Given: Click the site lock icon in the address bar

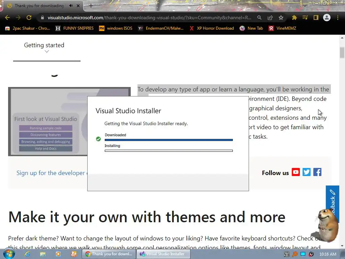Looking at the screenshot, I should pos(42,18).
